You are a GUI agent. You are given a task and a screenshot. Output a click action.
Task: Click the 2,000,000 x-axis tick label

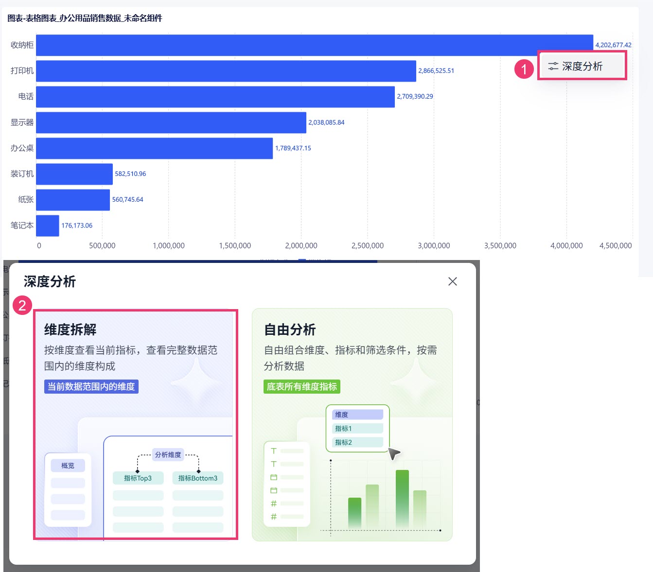pyautogui.click(x=301, y=246)
